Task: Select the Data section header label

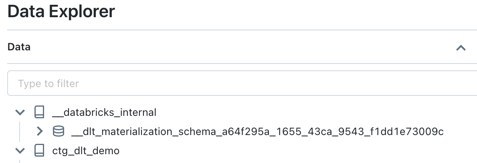Action: click(19, 47)
